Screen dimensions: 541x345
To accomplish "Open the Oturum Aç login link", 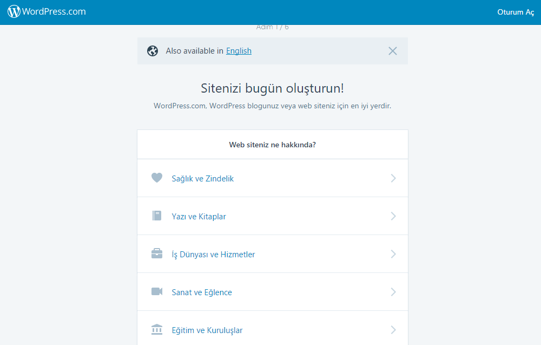I will pyautogui.click(x=516, y=12).
